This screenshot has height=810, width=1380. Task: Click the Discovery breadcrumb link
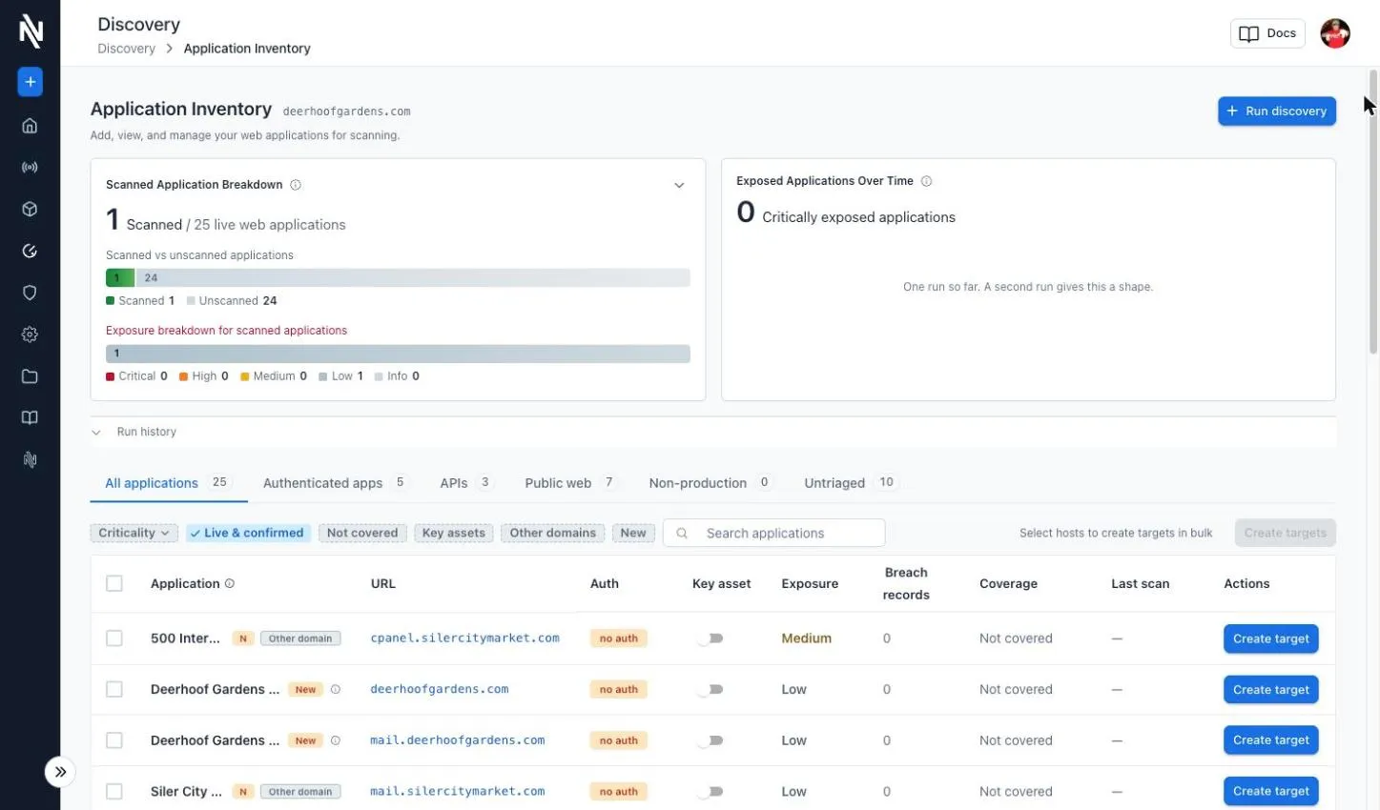126,49
